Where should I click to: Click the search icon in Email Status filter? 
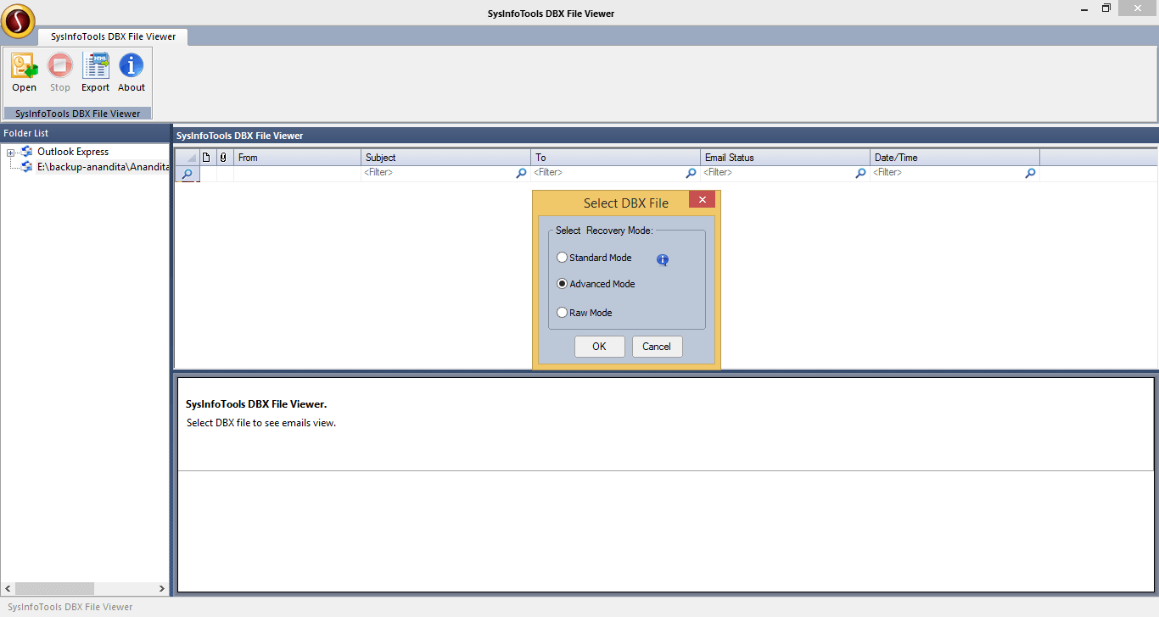(x=860, y=173)
